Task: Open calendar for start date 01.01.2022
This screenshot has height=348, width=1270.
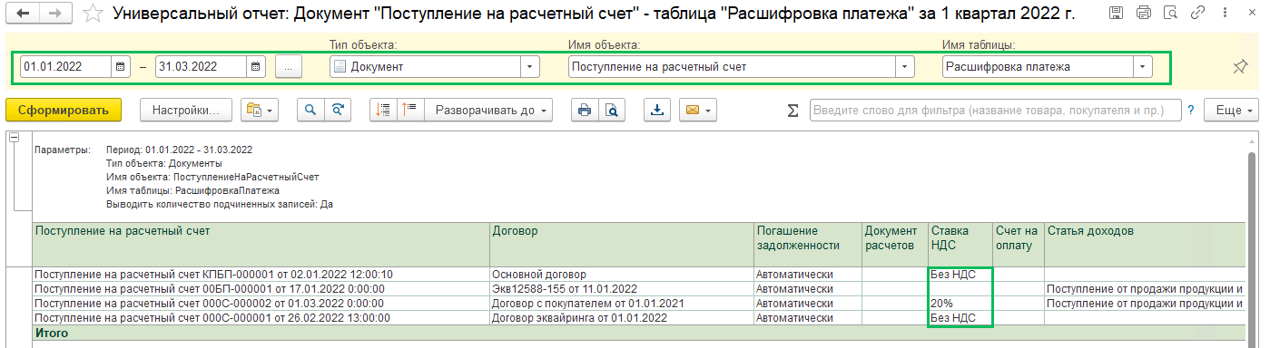Action: tap(121, 66)
